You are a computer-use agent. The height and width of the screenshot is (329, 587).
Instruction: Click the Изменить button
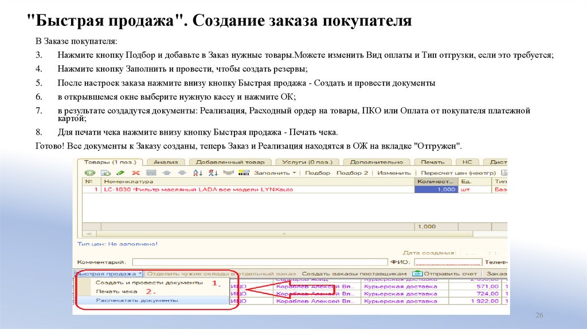[394, 173]
